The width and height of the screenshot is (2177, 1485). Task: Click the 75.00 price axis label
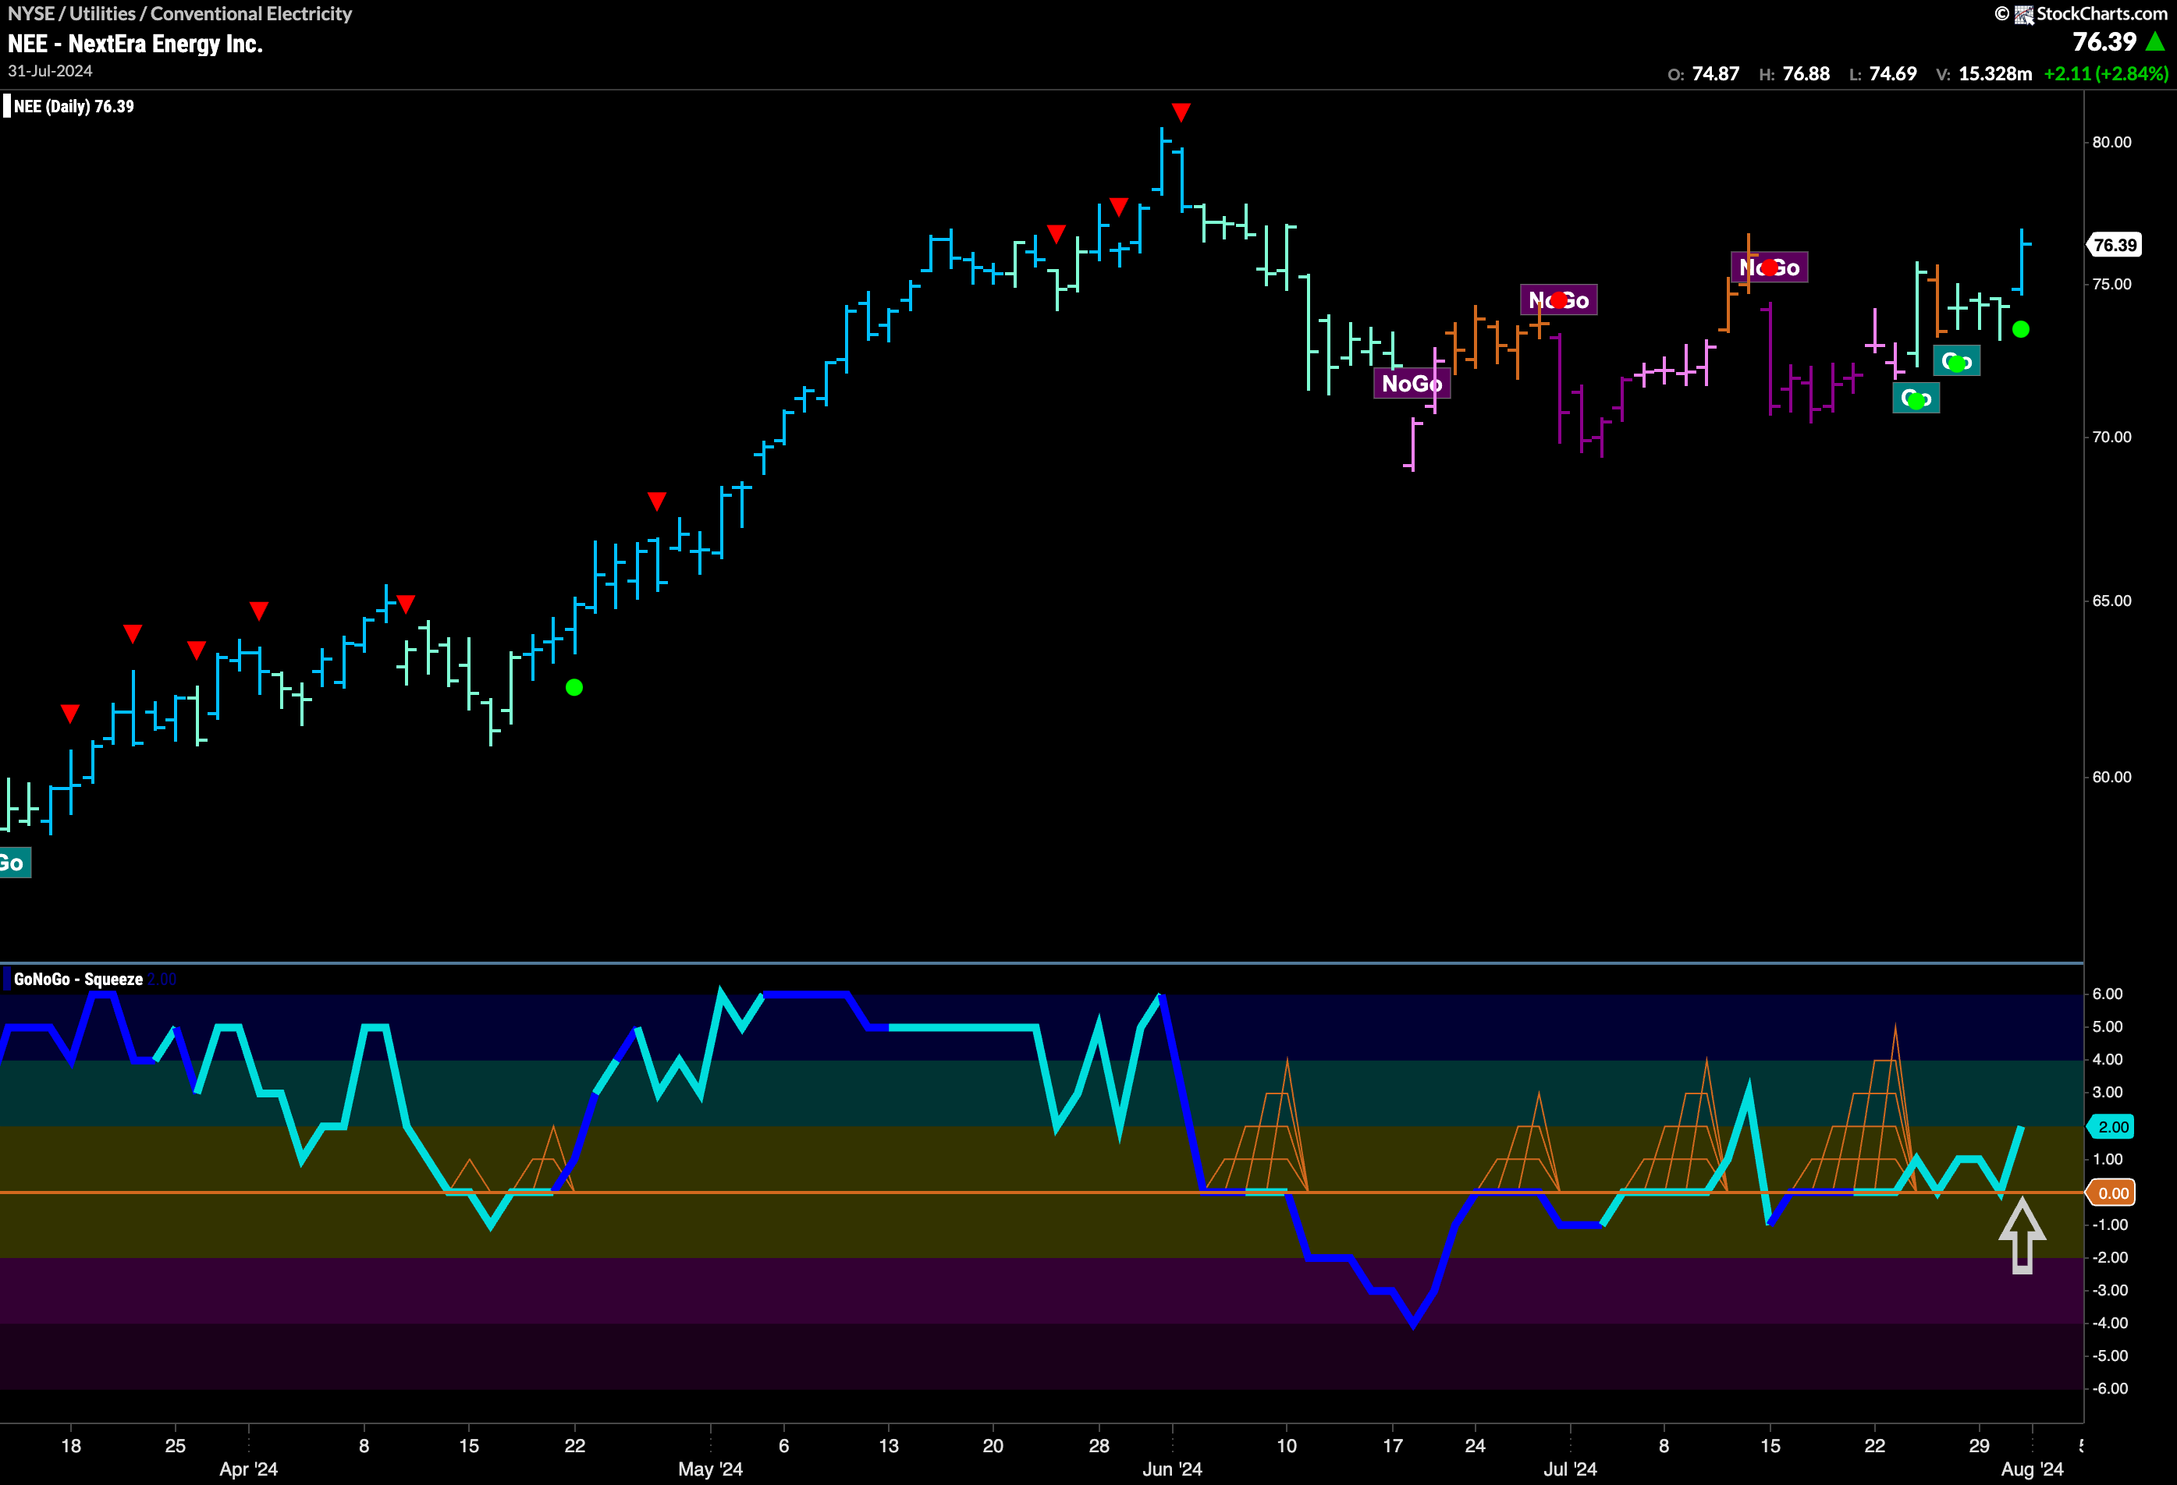[2111, 285]
